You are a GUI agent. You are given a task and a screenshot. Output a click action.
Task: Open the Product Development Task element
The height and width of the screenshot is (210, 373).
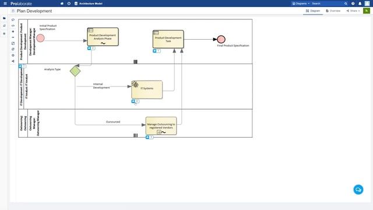(168, 39)
